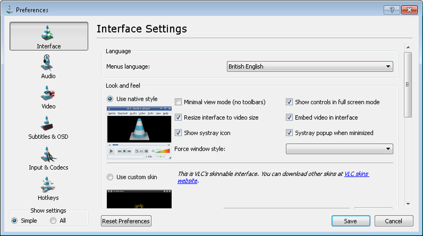Click the scroll down arrow
Viewport: 423px width, 236px height.
[408, 204]
